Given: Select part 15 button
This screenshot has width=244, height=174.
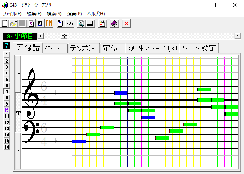Looking at the screenshot, I should pyautogui.click(x=7, y=141).
